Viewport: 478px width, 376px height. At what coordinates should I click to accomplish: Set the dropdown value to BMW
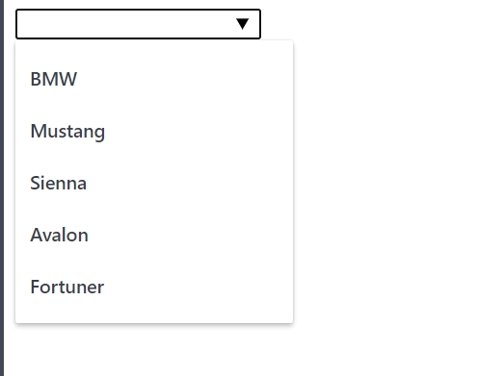pos(154,79)
